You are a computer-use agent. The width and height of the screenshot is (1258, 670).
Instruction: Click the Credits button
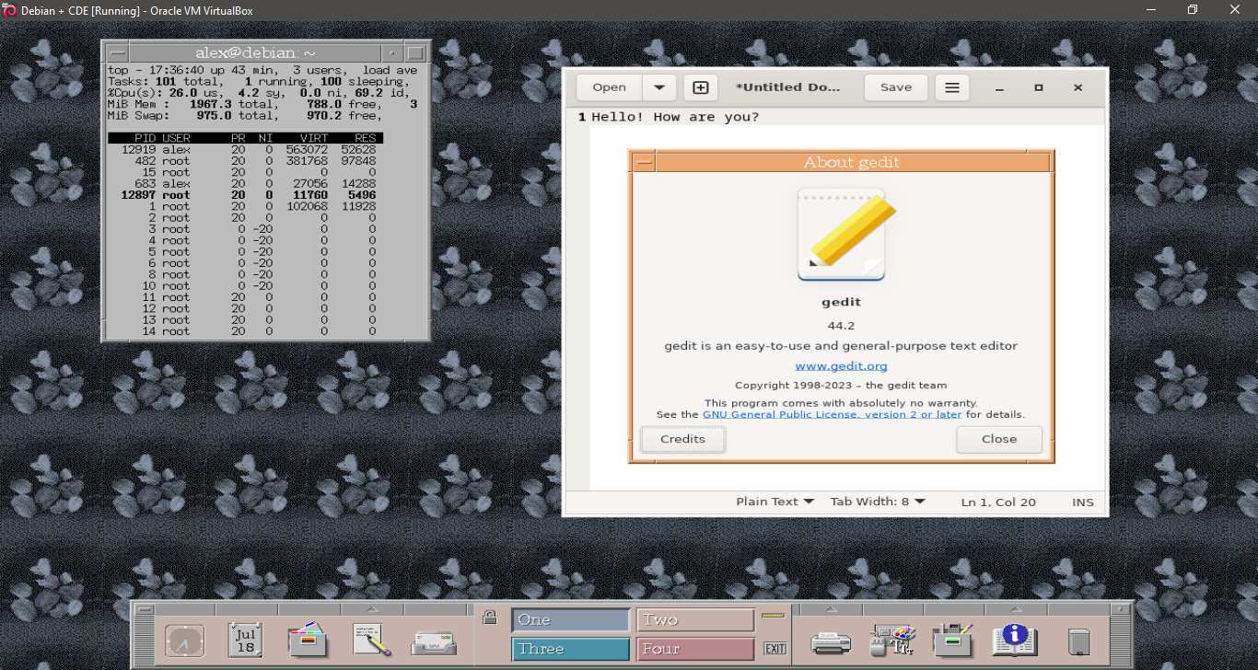click(682, 439)
